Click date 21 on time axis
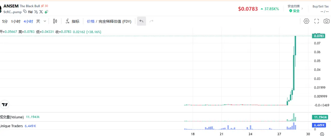Viewport: 331px width, 136px height. click(x=221, y=134)
